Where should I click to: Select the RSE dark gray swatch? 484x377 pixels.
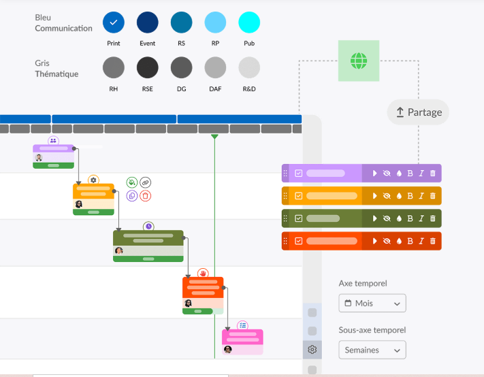[147, 67]
